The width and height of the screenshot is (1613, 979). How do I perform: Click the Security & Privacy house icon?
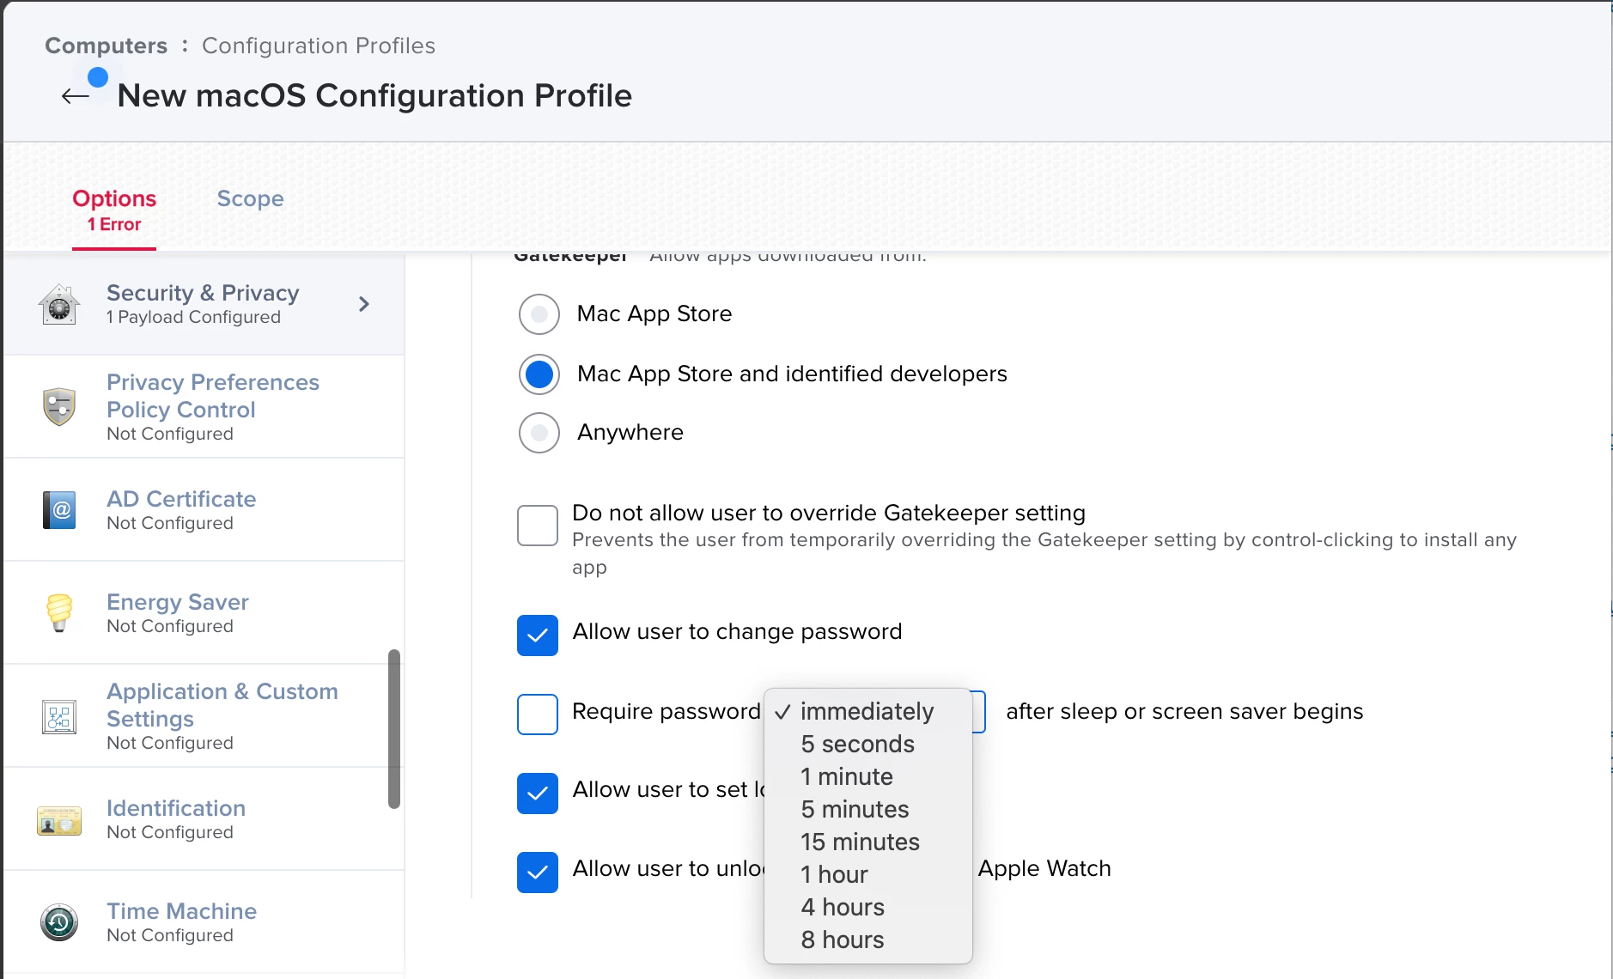(59, 305)
